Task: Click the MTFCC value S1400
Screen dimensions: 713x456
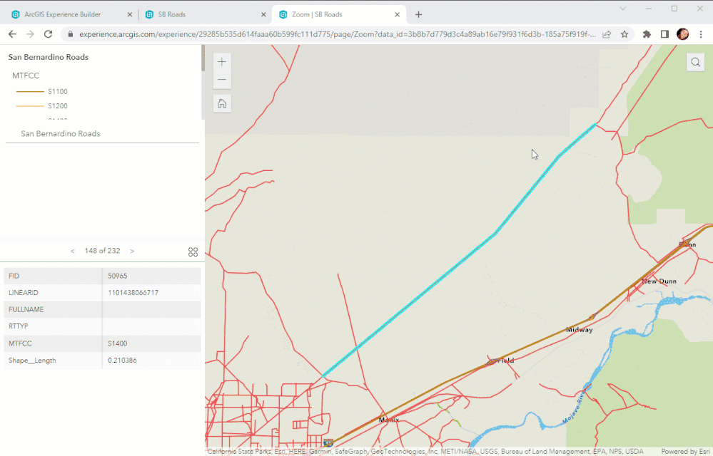Action: [118, 343]
